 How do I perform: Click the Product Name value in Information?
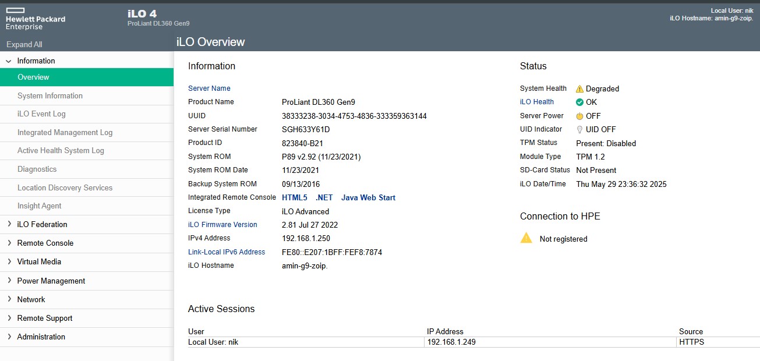(x=319, y=102)
